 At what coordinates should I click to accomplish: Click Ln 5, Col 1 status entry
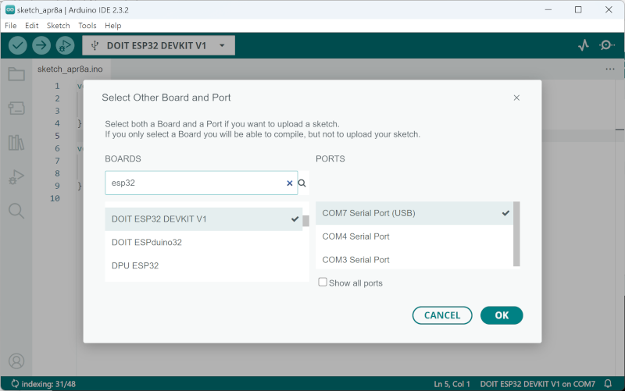(452, 384)
